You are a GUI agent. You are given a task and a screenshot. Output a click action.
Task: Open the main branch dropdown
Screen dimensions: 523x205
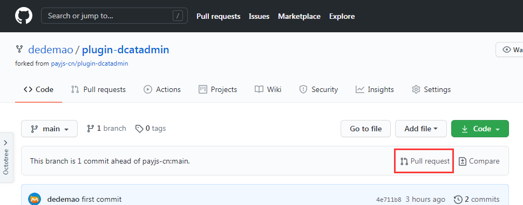(49, 129)
